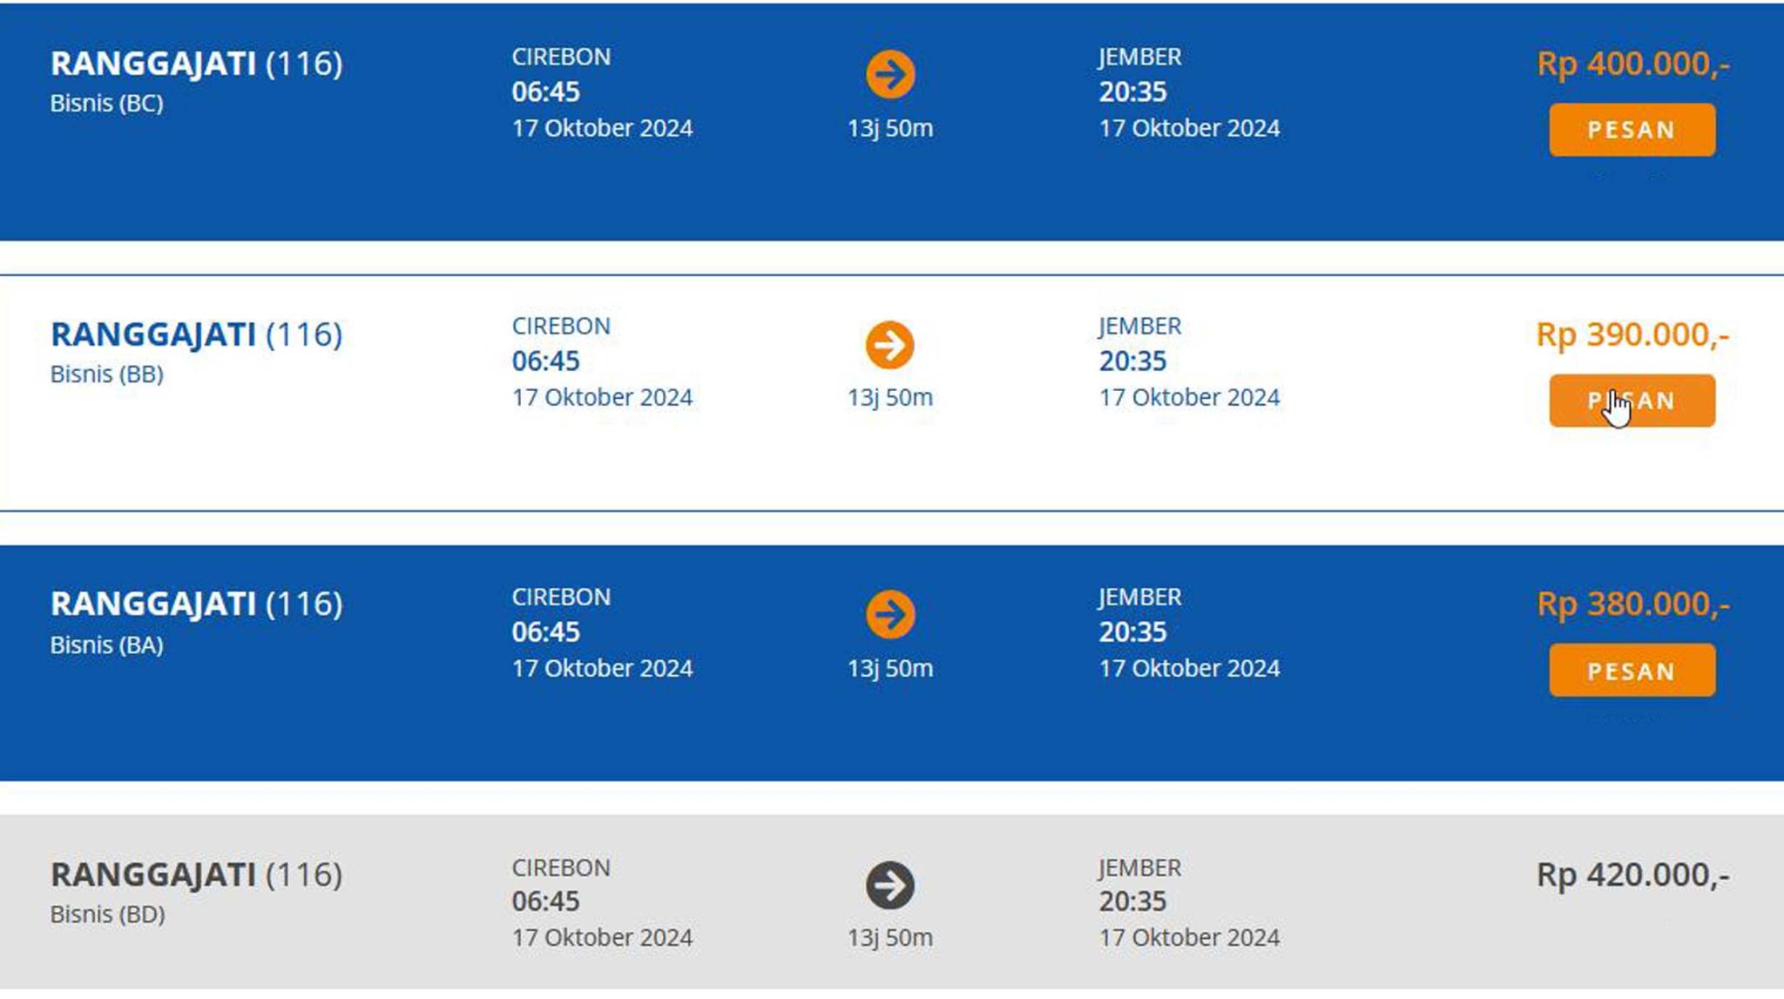The image size is (1784, 999).
Task: Click the Bisnis (BD) class subtitle
Action: 107,915
